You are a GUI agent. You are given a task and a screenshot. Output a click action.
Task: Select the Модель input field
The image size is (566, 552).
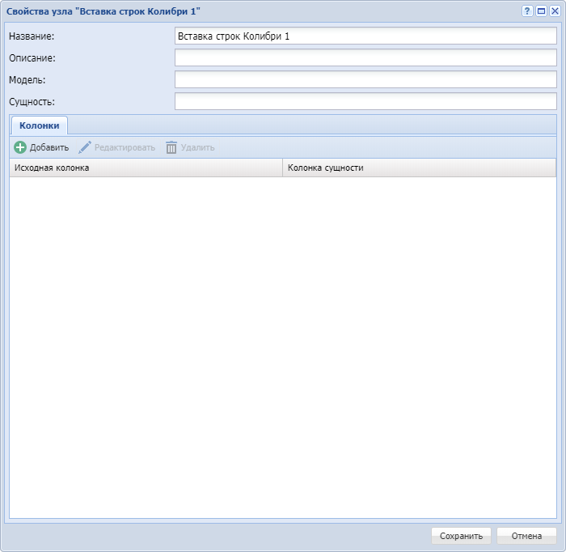[x=365, y=79]
